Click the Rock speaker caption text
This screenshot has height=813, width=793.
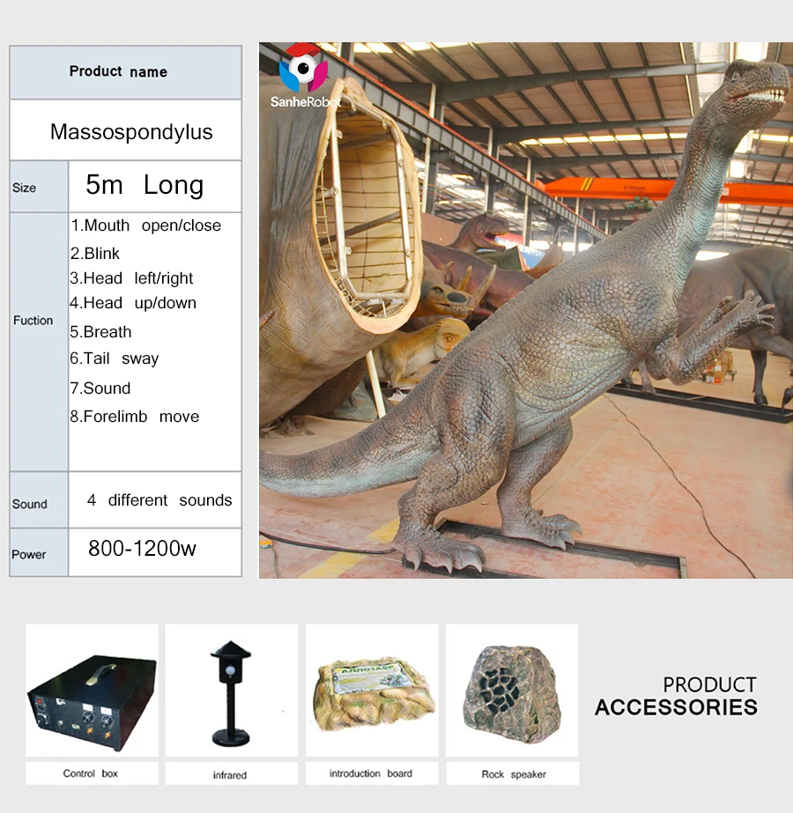(514, 774)
